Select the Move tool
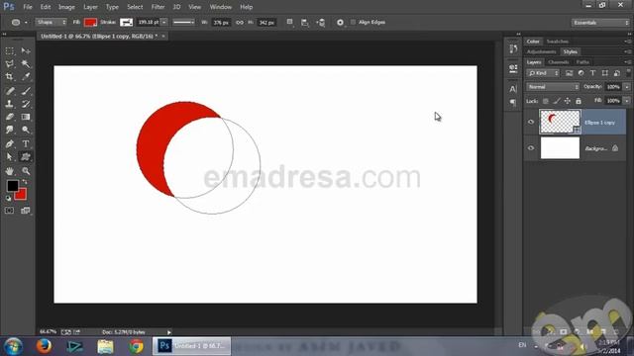 (x=26, y=50)
